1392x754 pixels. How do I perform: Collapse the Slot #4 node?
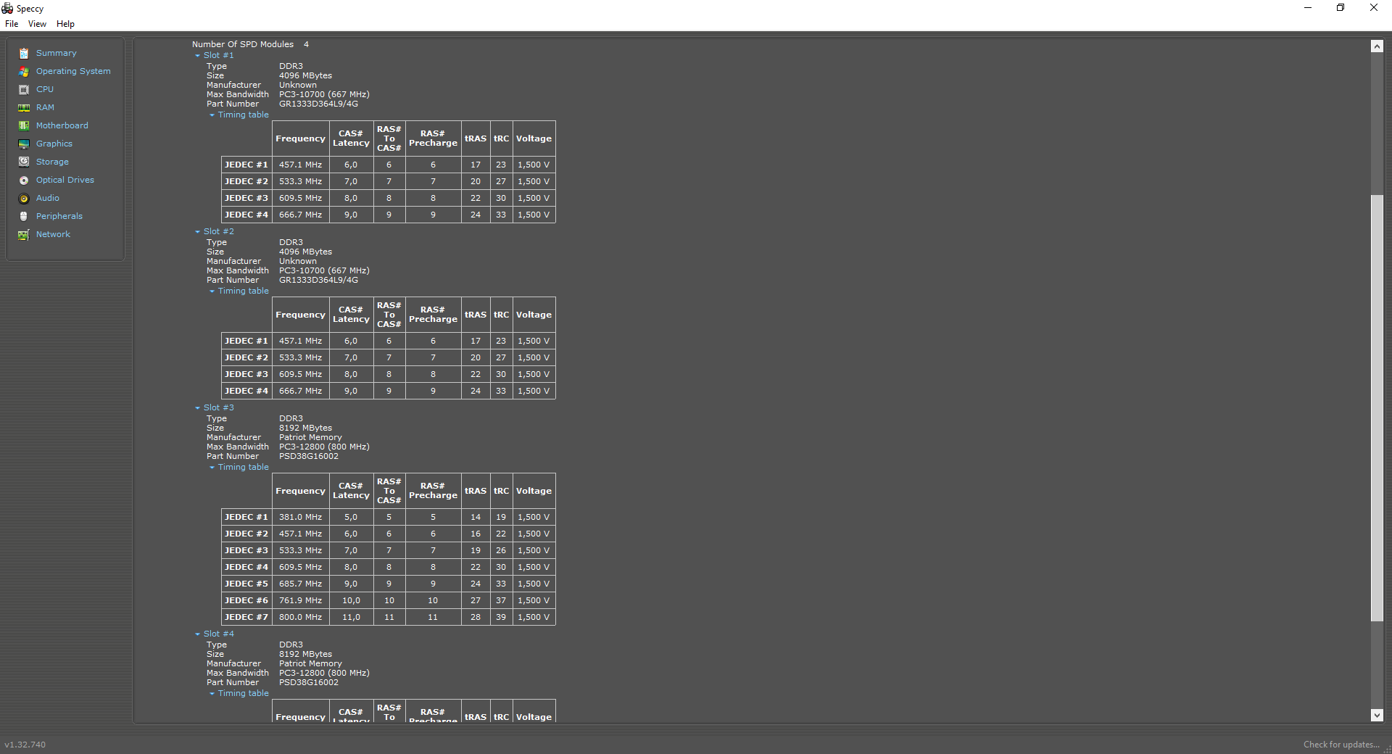(197, 634)
